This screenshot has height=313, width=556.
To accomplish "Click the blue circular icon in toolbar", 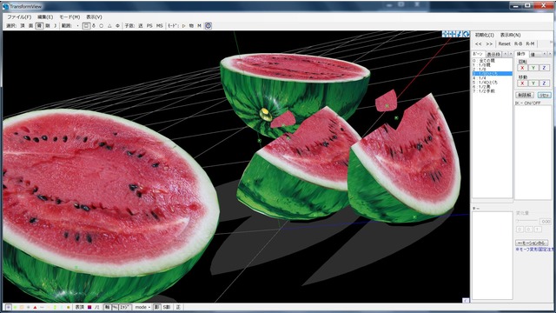I will point(208,25).
